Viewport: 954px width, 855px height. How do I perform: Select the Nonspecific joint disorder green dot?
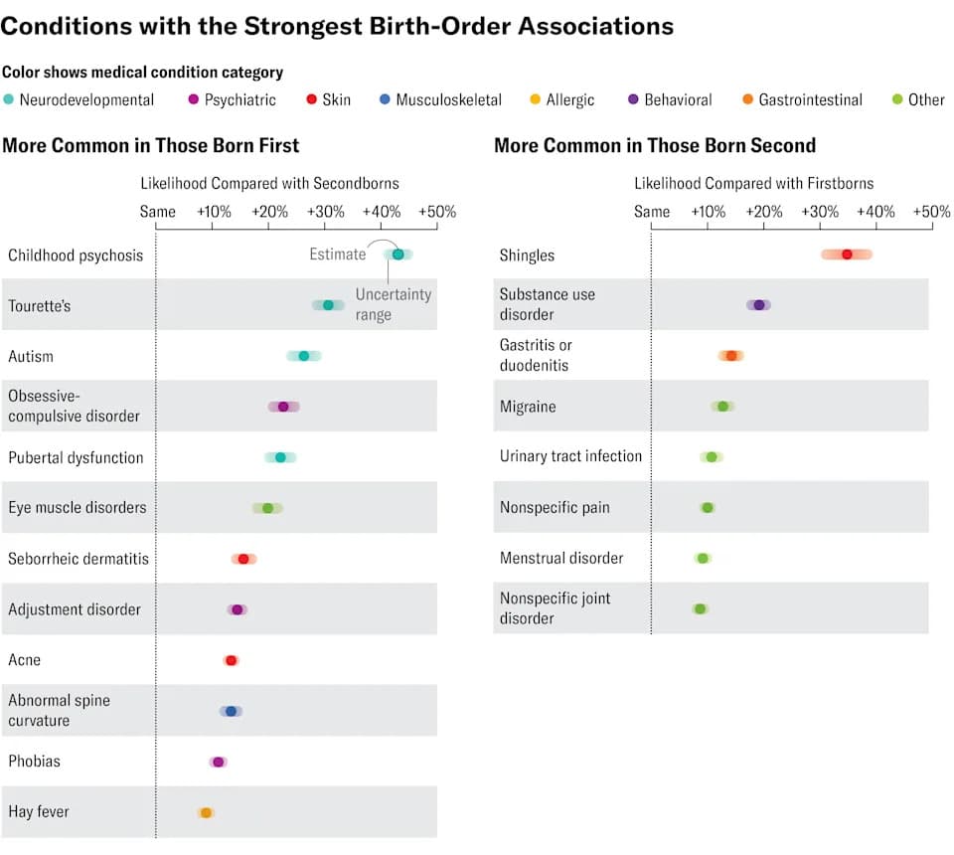pyautogui.click(x=700, y=608)
